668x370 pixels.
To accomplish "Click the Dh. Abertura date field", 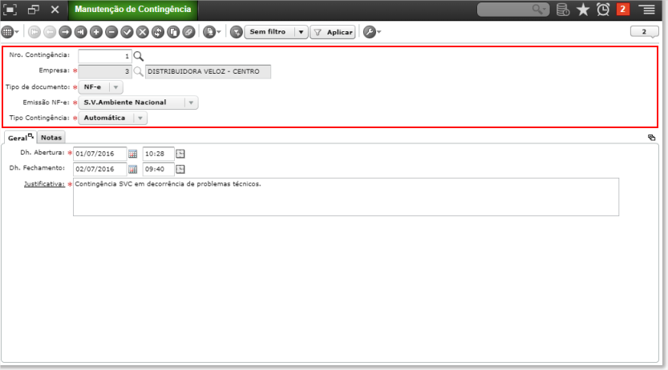I will click(99, 154).
